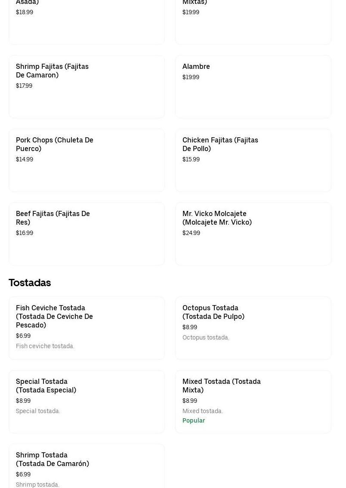Click the $14.99 Pork Chops price
The image size is (346, 488).
pyautogui.click(x=25, y=160)
